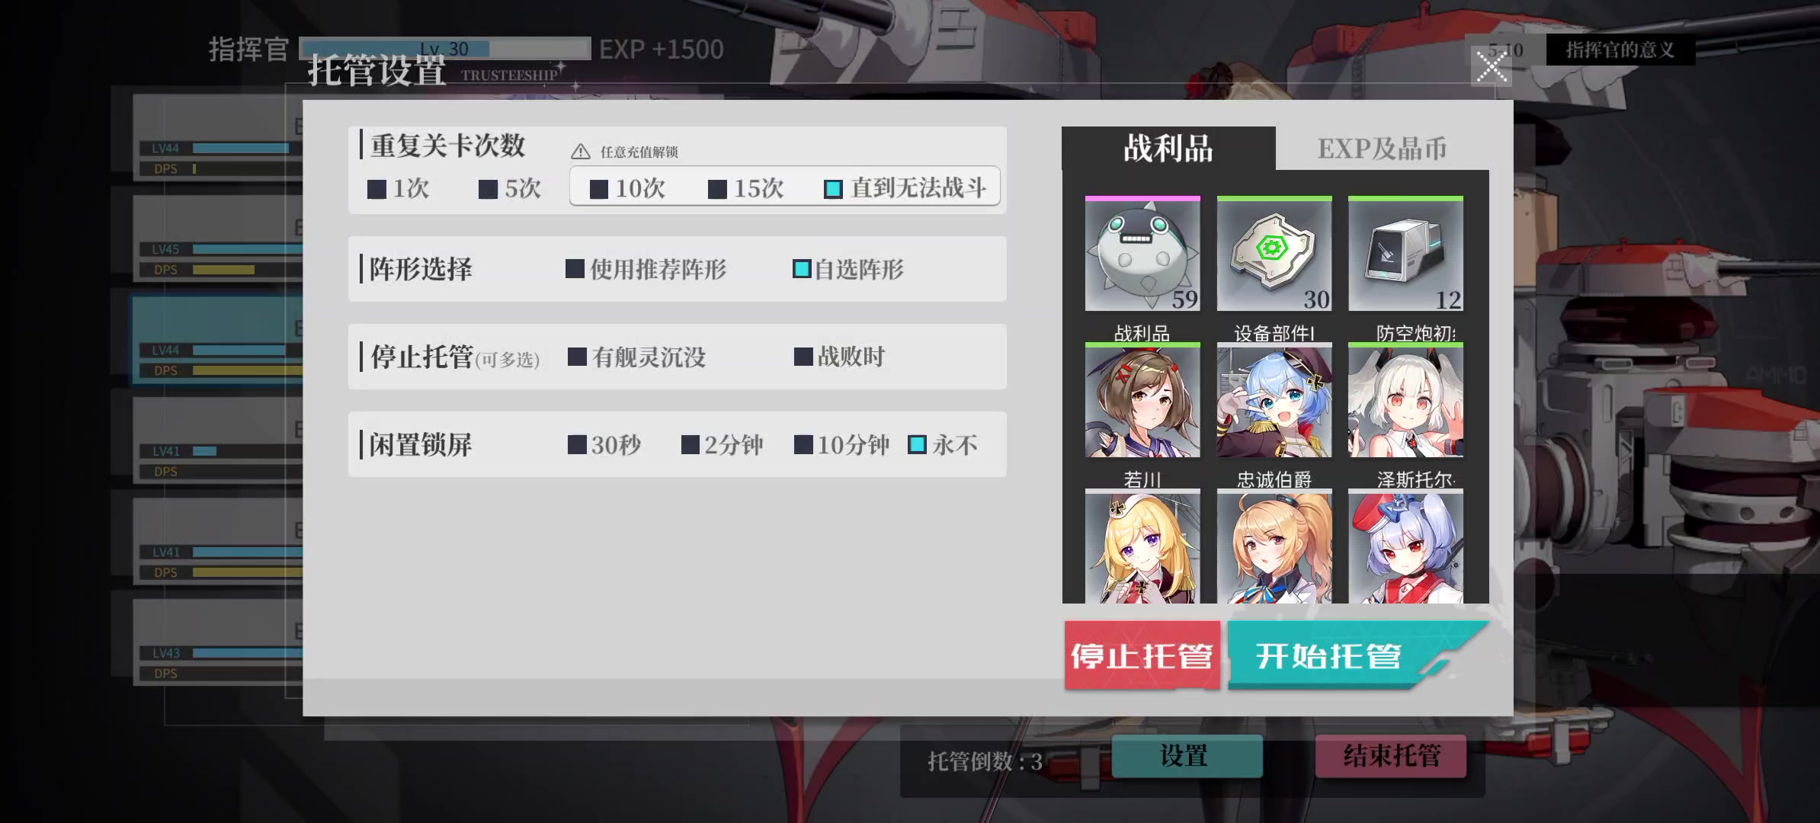Click the 若川 character portrait
The width and height of the screenshot is (1820, 823).
pyautogui.click(x=1142, y=400)
